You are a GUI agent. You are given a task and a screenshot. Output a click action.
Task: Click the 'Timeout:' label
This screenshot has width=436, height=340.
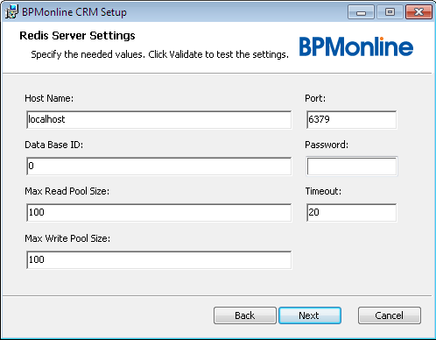click(323, 191)
